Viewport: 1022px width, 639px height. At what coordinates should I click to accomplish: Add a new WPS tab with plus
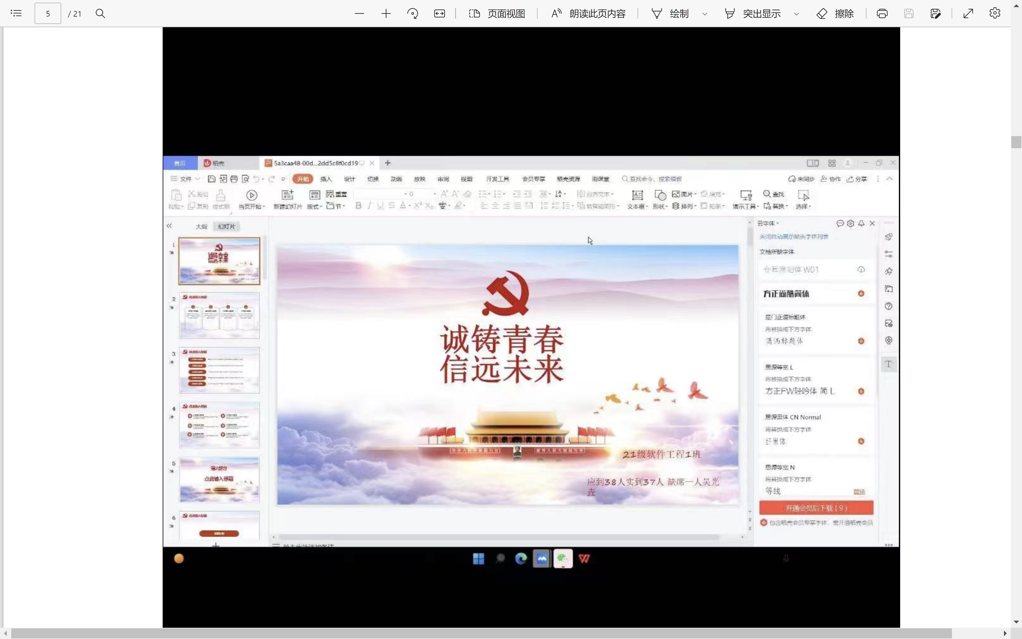point(388,163)
